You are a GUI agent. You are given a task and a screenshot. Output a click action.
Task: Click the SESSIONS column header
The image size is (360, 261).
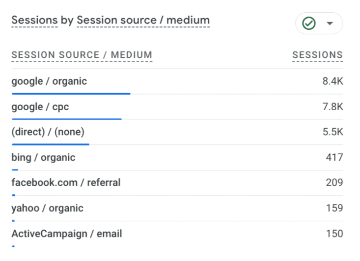tap(318, 55)
